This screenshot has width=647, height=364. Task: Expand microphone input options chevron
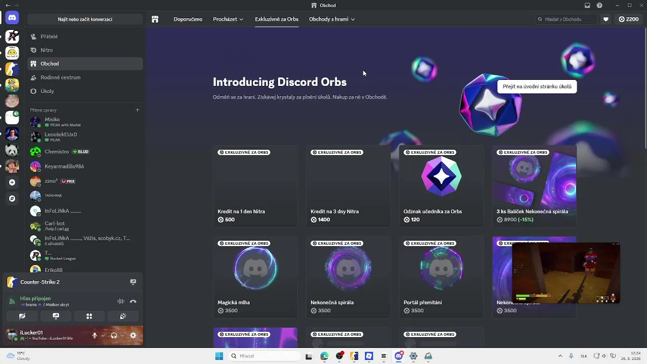[103, 335]
